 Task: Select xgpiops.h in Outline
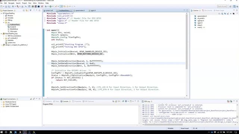[201, 21]
